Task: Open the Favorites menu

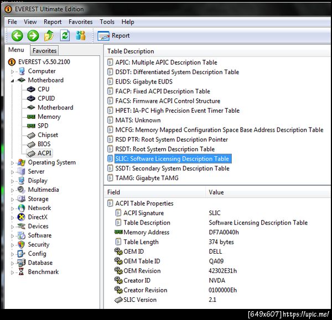Action: pyautogui.click(x=80, y=22)
